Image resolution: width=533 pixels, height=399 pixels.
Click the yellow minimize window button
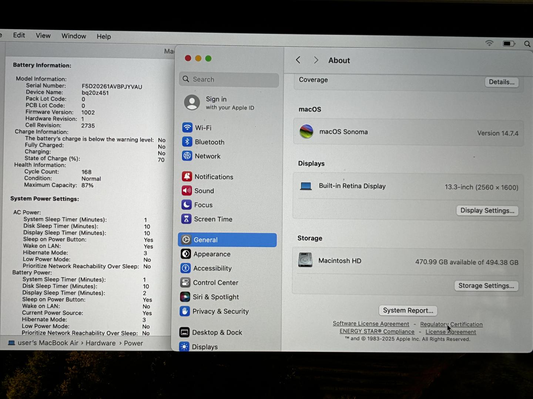198,58
